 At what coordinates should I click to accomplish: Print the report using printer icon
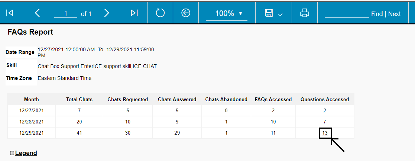[305, 13]
